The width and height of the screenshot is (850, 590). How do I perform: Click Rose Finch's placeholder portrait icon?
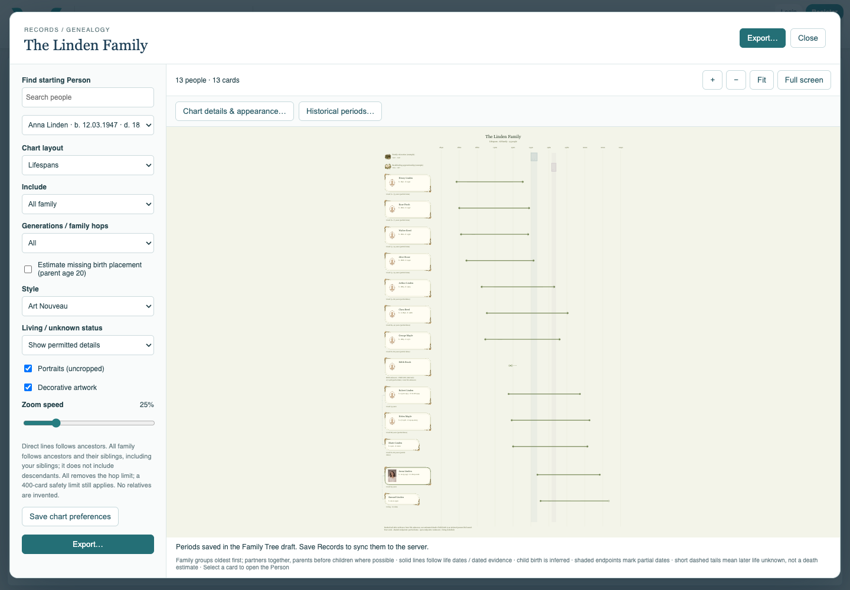392,209
